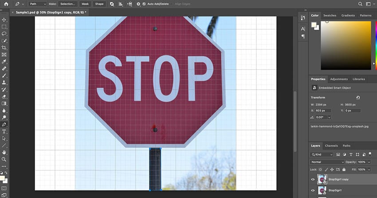This screenshot has width=377, height=198.
Task: Open the Pen tool preset picker arrow
Action: click(23, 4)
